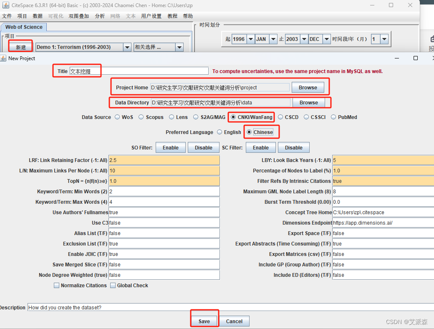The width and height of the screenshot is (434, 329).
Task: Open the 双图叠加 menu
Action: pos(79,16)
